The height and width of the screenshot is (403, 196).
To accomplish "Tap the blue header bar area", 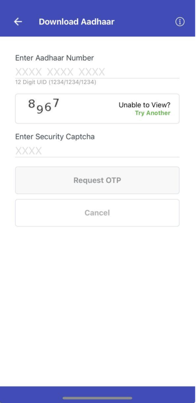I will click(x=98, y=19).
